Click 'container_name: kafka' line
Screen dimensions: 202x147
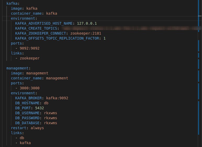pos(34,13)
